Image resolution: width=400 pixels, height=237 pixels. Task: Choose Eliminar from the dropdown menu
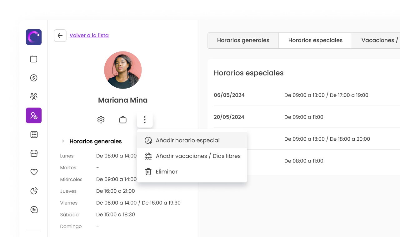click(x=192, y=172)
